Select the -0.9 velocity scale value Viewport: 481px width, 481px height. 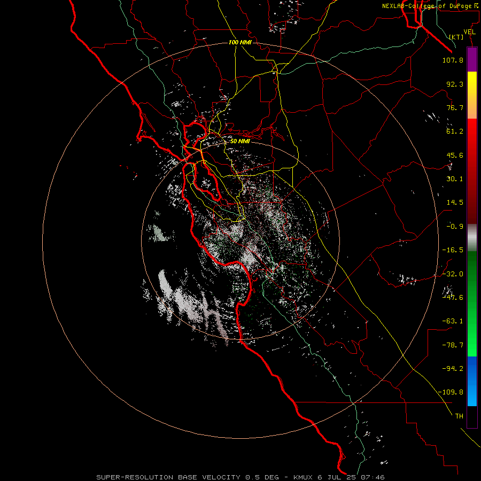pos(455,227)
